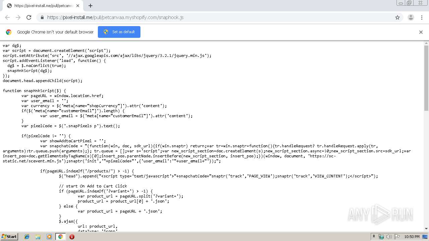429x241 pixels.
Task: Click the 'snapHnkScript(dg$);' line
Action: point(30,71)
